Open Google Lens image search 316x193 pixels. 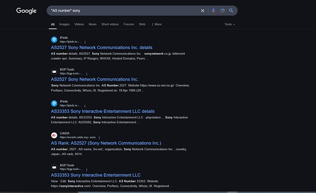[x=223, y=11]
